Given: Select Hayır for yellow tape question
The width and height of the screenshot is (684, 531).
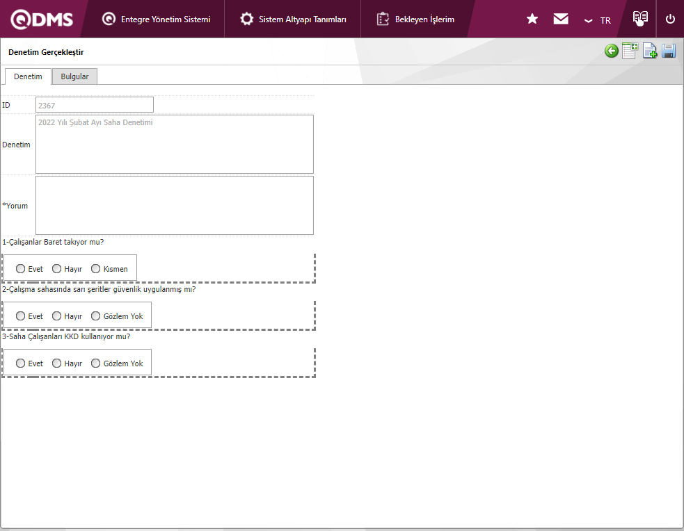Looking at the screenshot, I should click(x=57, y=316).
